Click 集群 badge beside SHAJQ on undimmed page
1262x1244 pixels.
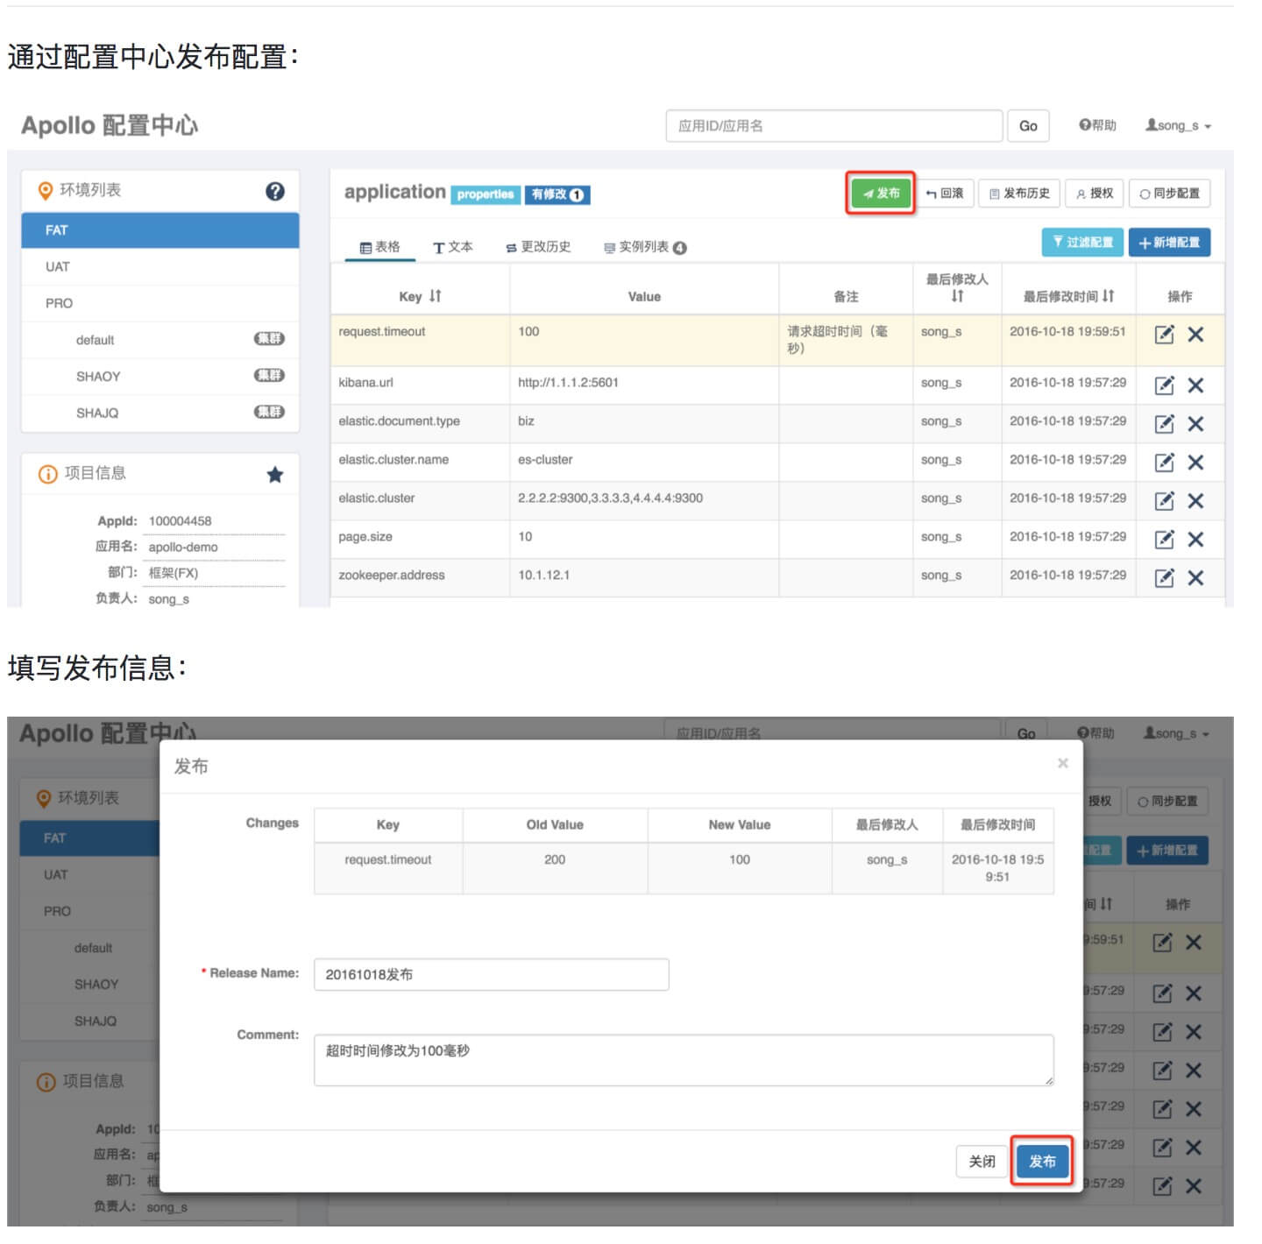pyautogui.click(x=269, y=413)
